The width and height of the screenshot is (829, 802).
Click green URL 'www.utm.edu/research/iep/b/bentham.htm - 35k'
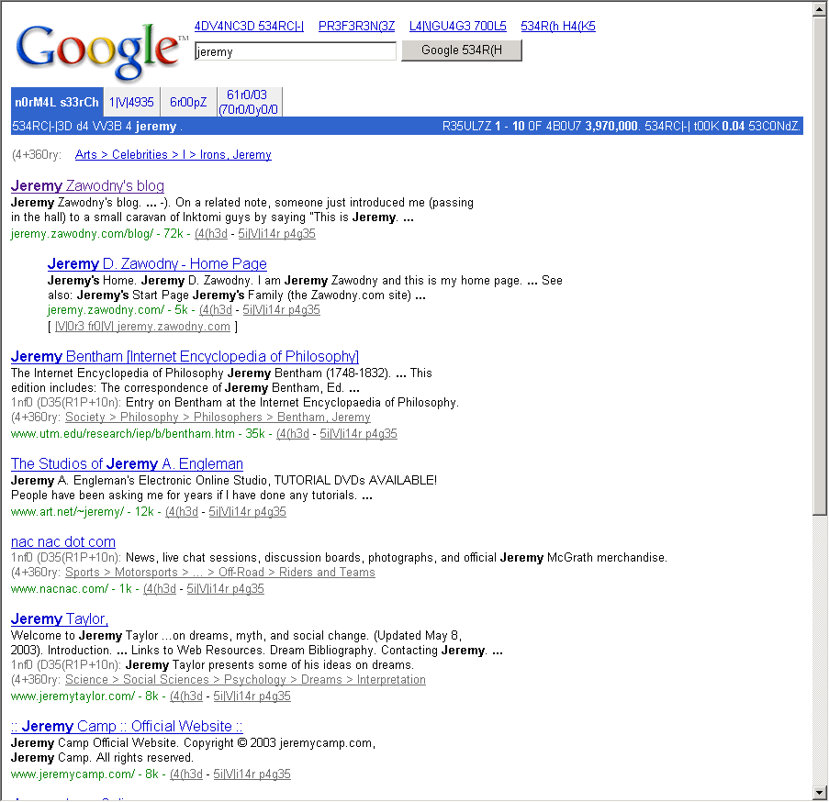coord(138,434)
